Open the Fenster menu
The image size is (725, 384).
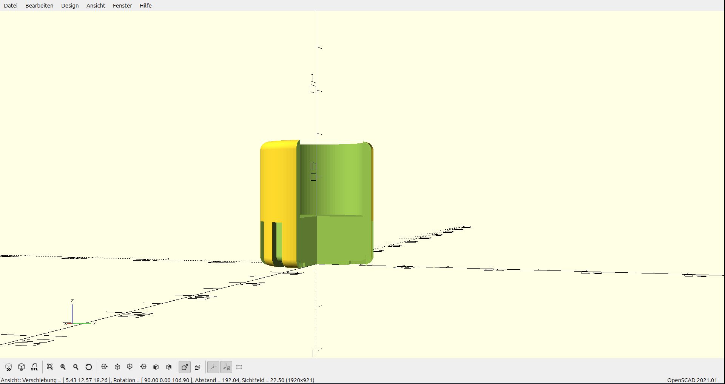click(x=122, y=6)
